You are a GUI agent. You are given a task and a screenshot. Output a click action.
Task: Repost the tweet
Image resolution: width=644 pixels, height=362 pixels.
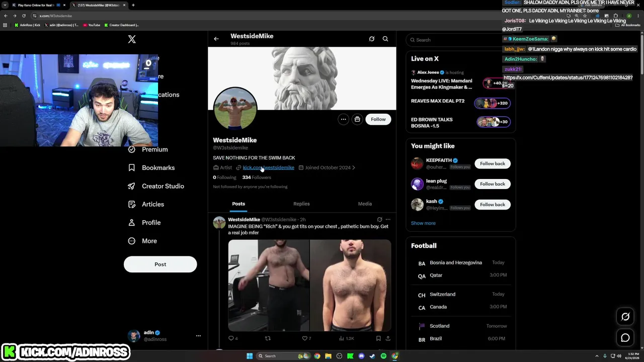268,338
